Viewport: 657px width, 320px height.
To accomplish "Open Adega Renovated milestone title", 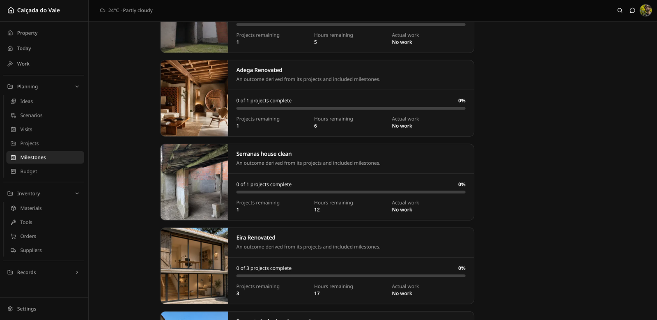I will point(259,70).
